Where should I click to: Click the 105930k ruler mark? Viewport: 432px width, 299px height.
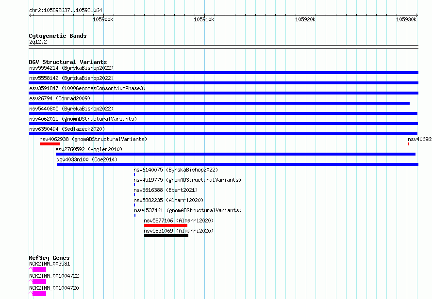click(x=406, y=19)
